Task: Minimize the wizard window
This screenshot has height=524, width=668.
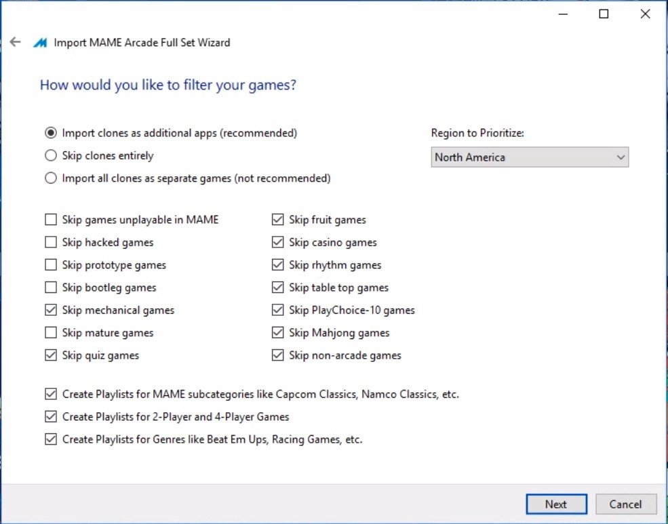Action: (x=563, y=14)
